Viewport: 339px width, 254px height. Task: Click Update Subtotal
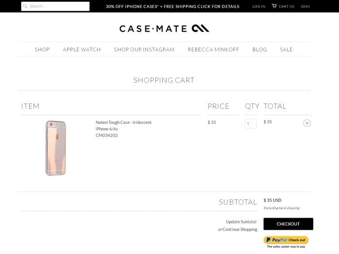tap(241, 222)
